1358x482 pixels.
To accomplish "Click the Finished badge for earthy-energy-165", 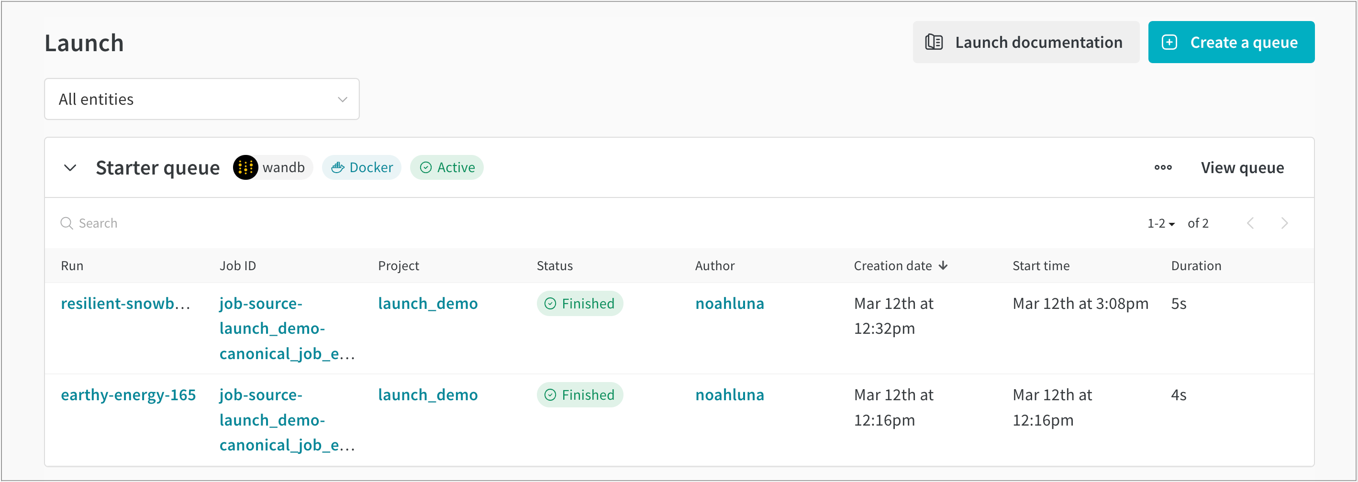I will [580, 394].
